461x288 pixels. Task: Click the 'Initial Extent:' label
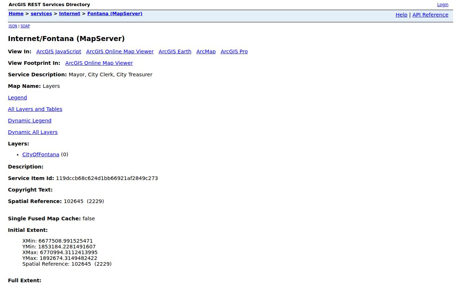(x=28, y=230)
